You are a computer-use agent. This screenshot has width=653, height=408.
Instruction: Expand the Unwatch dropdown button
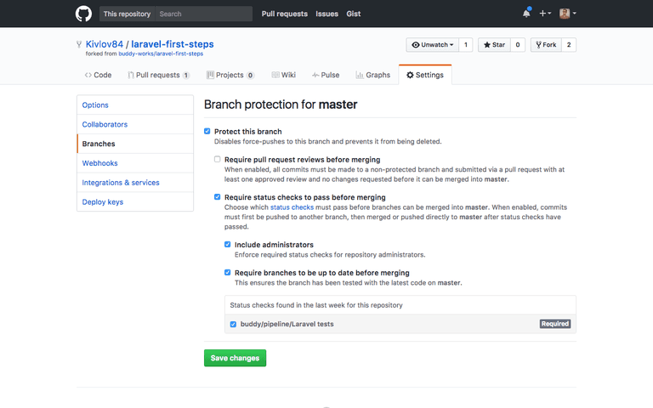pyautogui.click(x=432, y=45)
